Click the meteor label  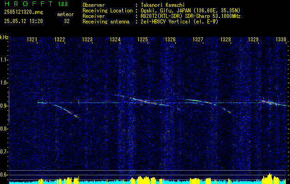[x=65, y=14]
